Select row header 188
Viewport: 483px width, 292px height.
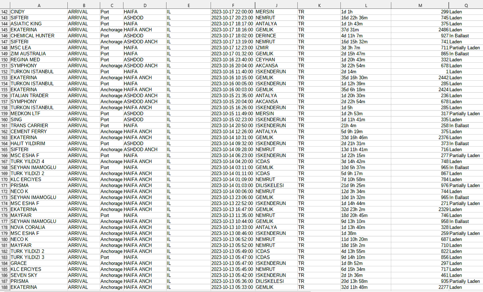[5, 287]
